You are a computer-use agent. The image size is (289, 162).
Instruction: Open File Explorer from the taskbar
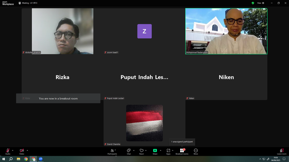(19, 159)
